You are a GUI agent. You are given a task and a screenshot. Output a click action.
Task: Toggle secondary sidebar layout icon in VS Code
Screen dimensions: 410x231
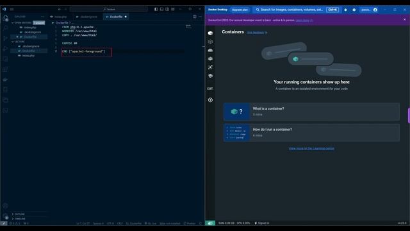167,9
